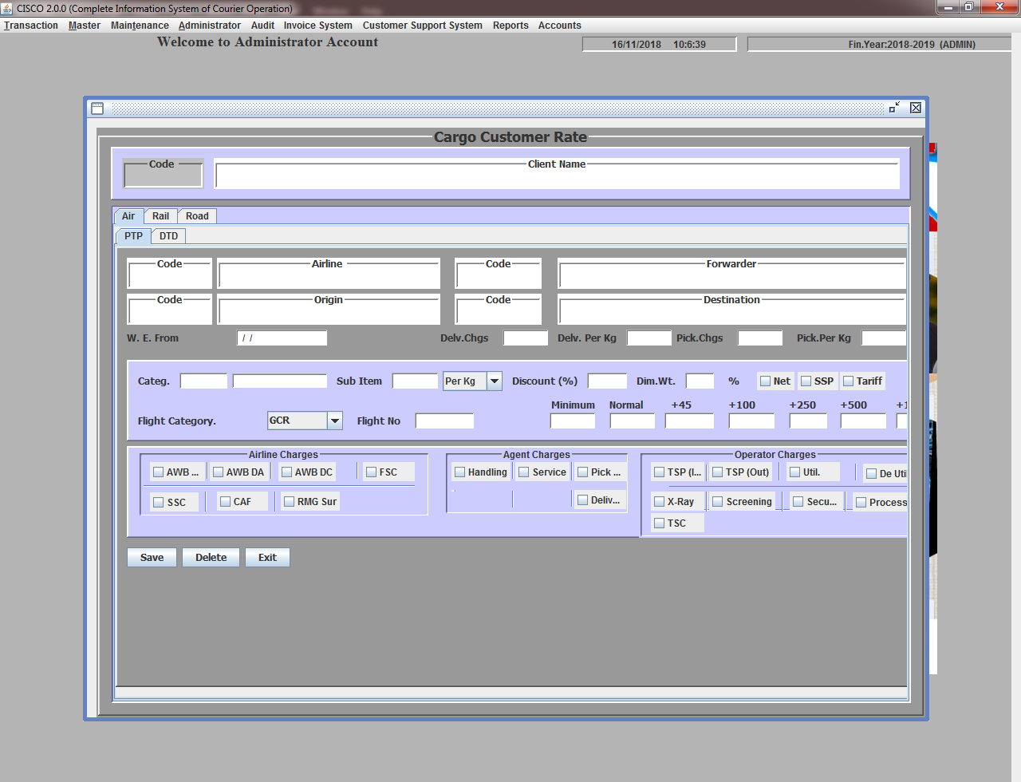Click the Dim.Wt. input field
1021x782 pixels.
(700, 381)
